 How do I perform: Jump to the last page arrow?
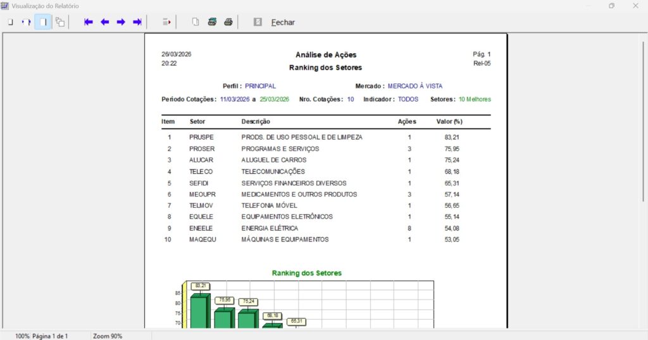(137, 22)
